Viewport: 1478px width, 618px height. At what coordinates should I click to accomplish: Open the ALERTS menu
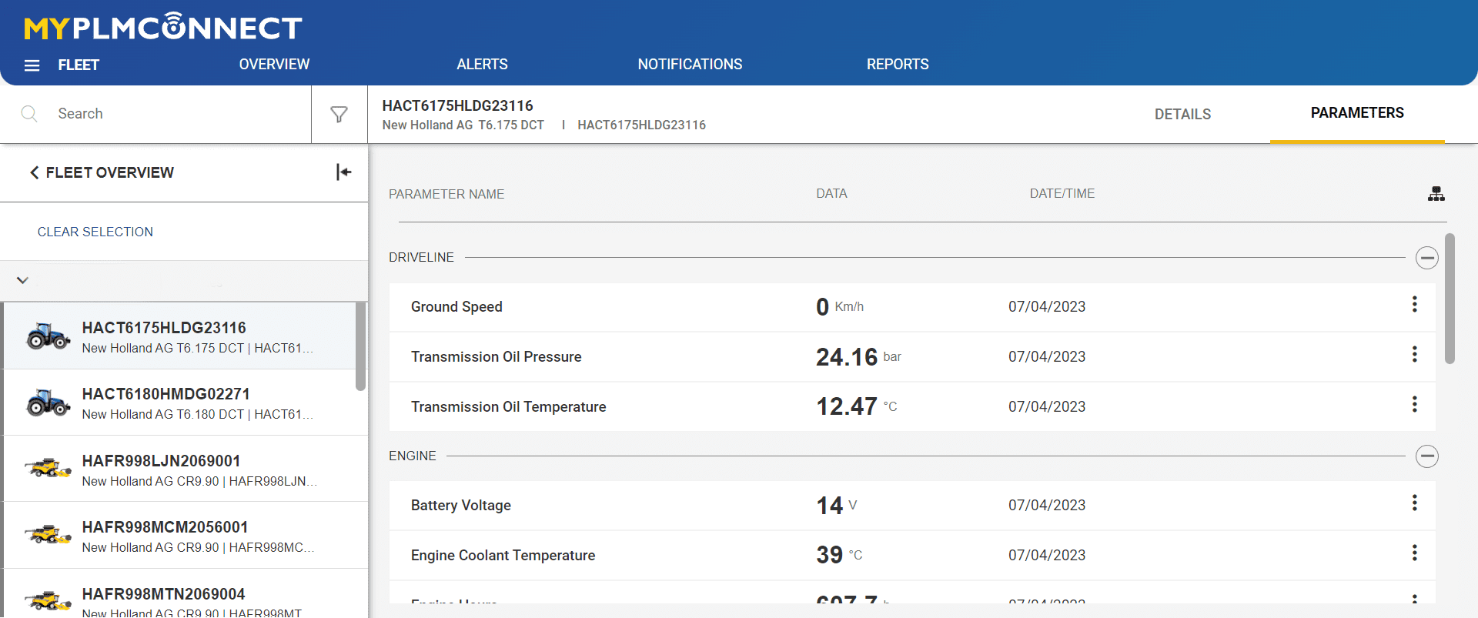point(482,65)
